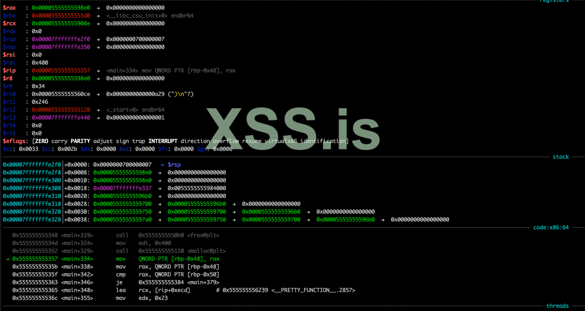Screen dimensions: 585x311
Task: Click the PARITY flag in eflags
Action: pos(80,141)
